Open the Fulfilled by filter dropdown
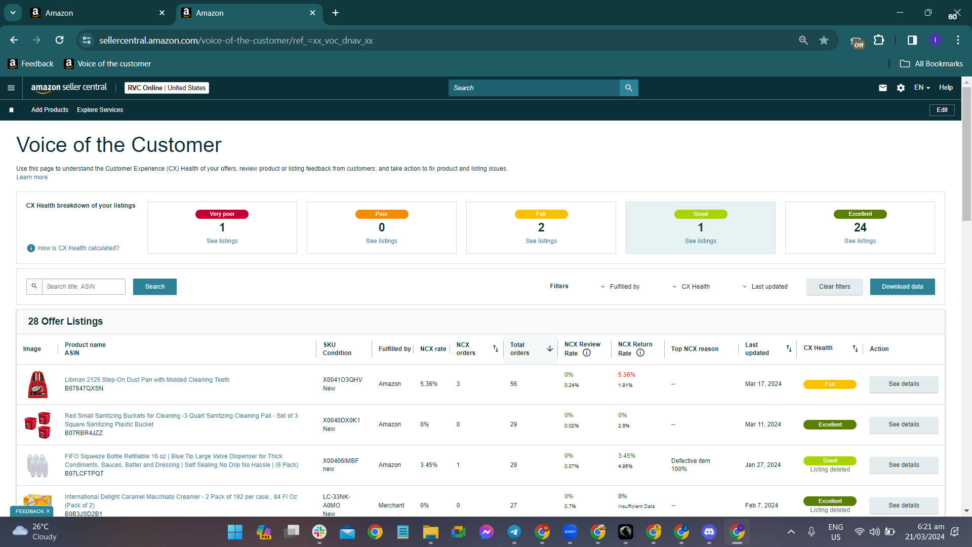The width and height of the screenshot is (972, 547). (620, 287)
